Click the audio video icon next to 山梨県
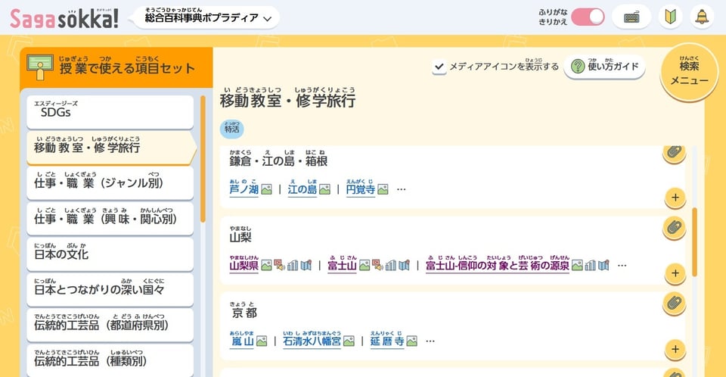This screenshot has width=726, height=377. (279, 265)
